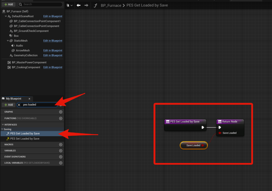272x191 pixels.
Task: Close the My Blueprint tab
Action: (x=29, y=99)
